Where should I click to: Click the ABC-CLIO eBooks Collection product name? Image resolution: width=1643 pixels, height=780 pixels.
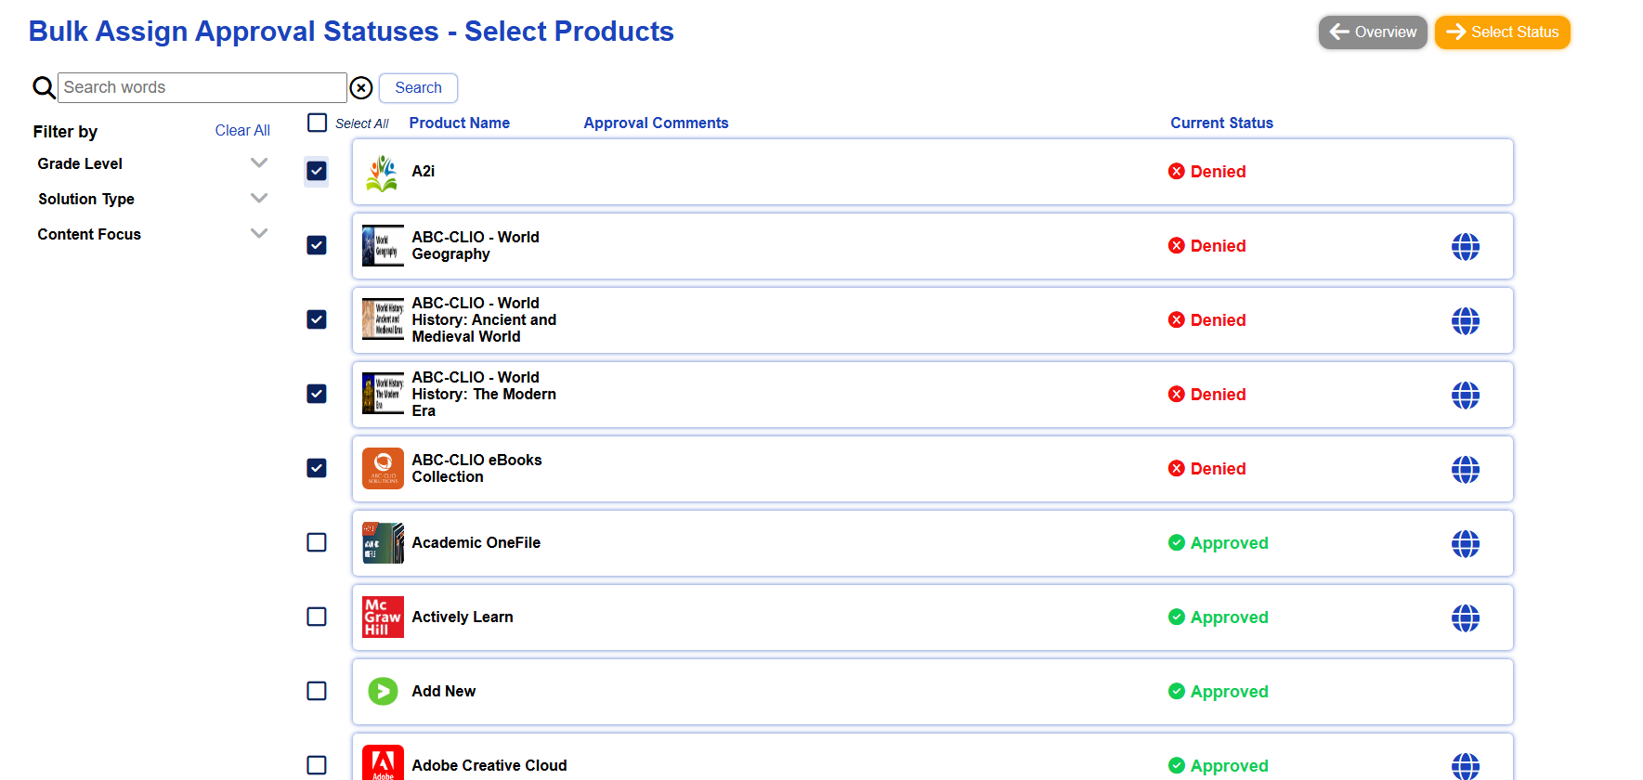point(476,468)
